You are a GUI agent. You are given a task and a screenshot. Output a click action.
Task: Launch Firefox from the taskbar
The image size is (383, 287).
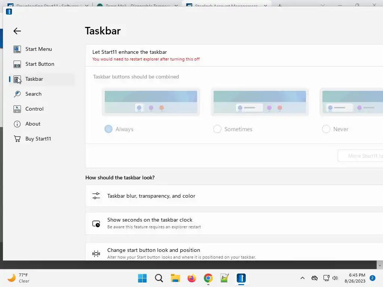(192, 278)
